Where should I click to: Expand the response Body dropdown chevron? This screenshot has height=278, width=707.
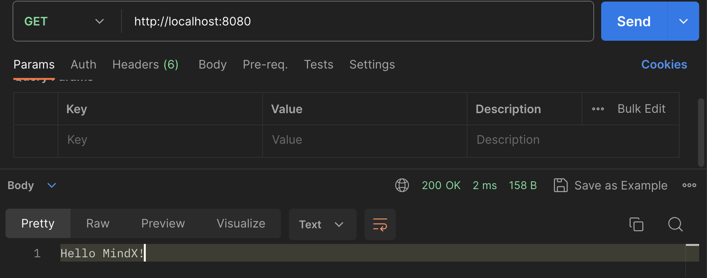tap(52, 185)
